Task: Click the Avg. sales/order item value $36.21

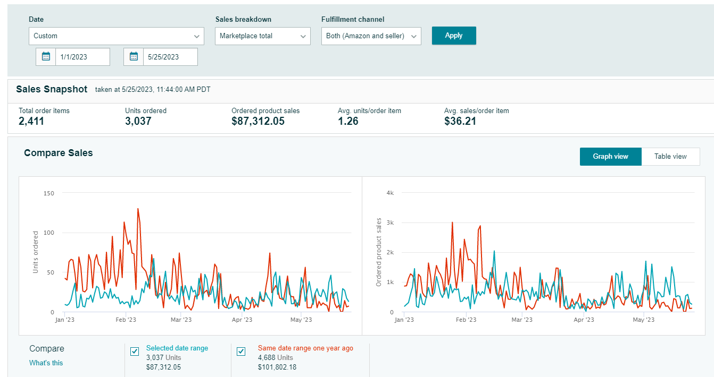Action: 460,121
